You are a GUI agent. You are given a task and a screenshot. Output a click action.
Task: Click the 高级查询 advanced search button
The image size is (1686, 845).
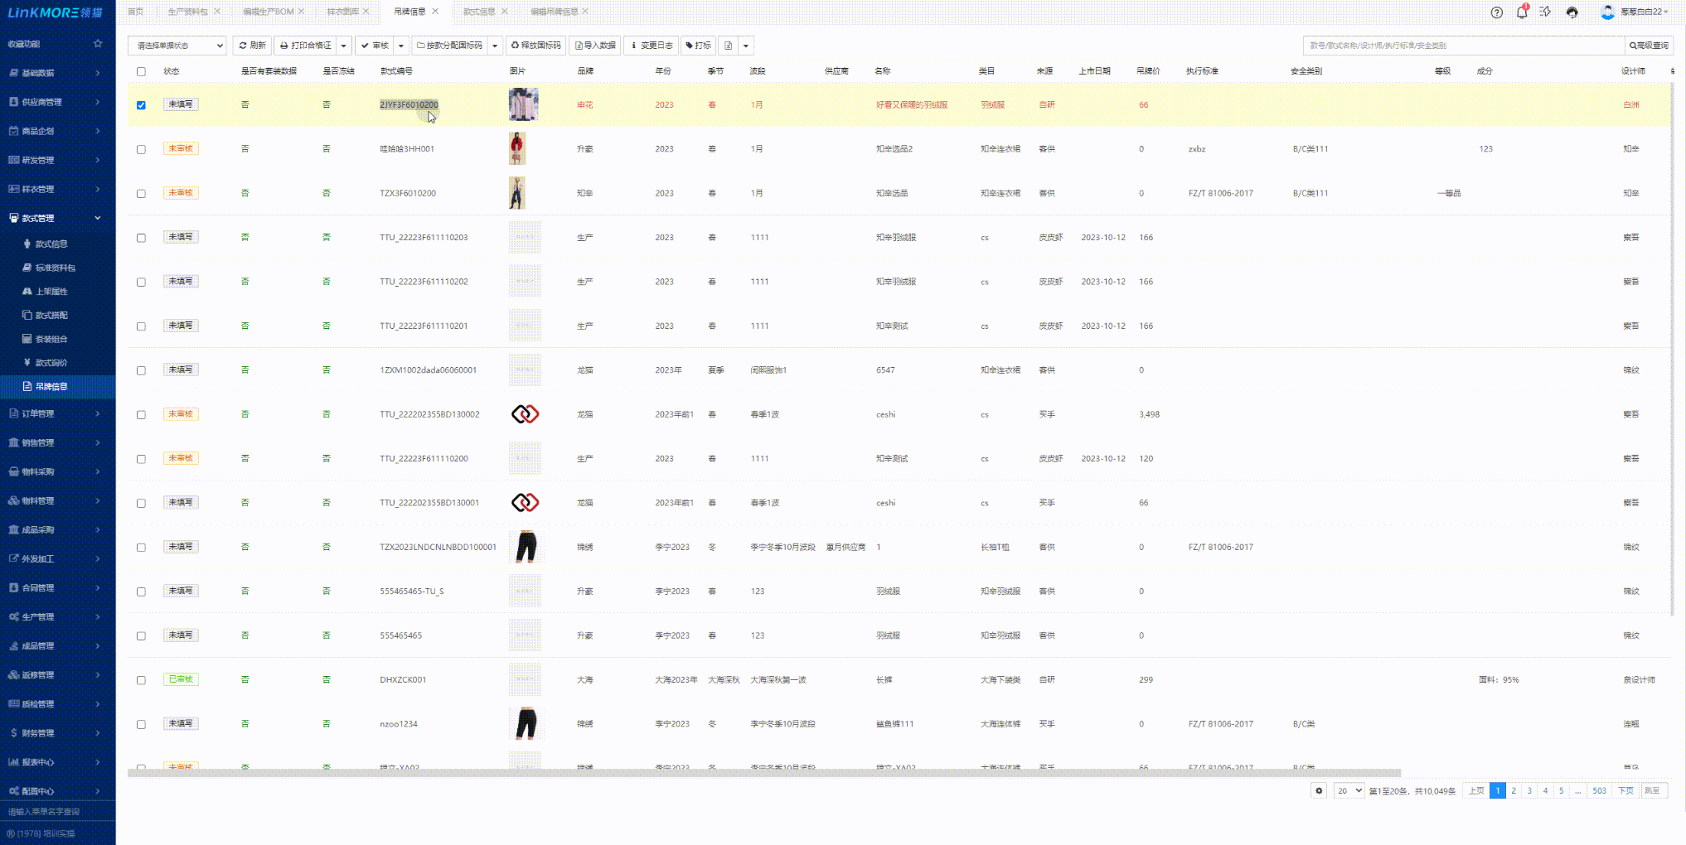[1649, 46]
